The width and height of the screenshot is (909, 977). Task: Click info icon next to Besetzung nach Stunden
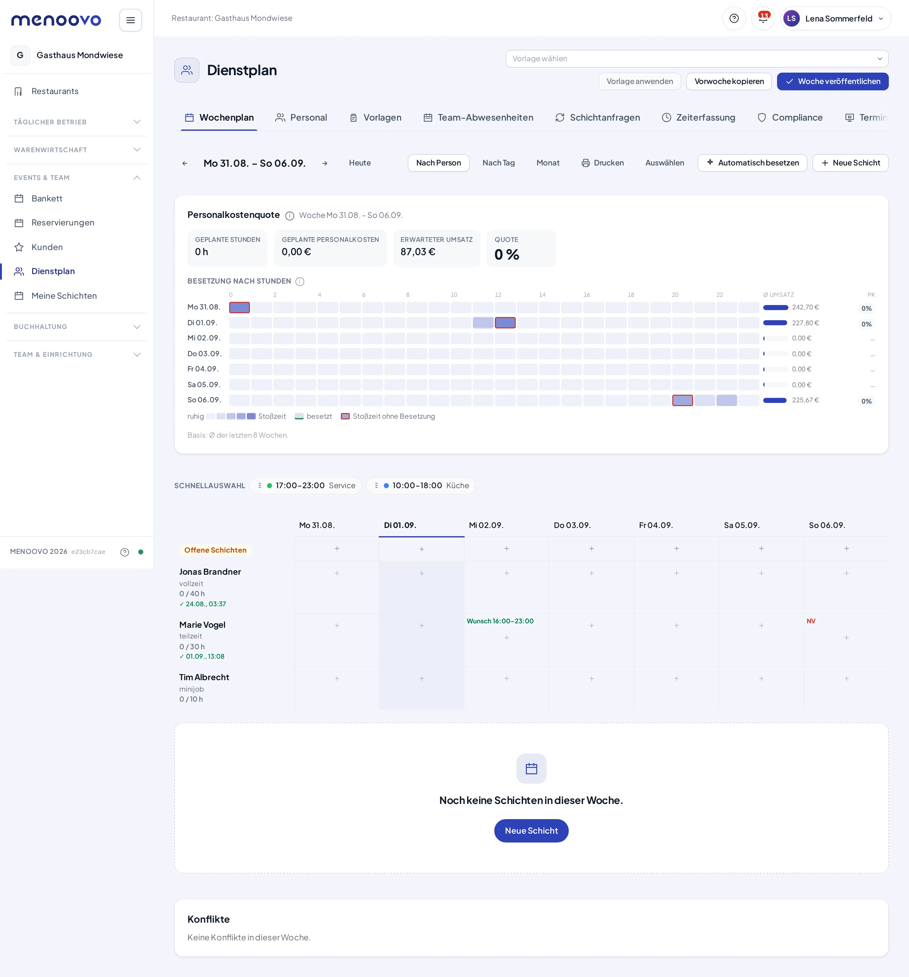pos(300,282)
